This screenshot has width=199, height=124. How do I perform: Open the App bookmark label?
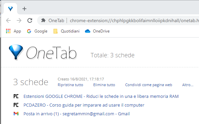[x=17, y=31]
